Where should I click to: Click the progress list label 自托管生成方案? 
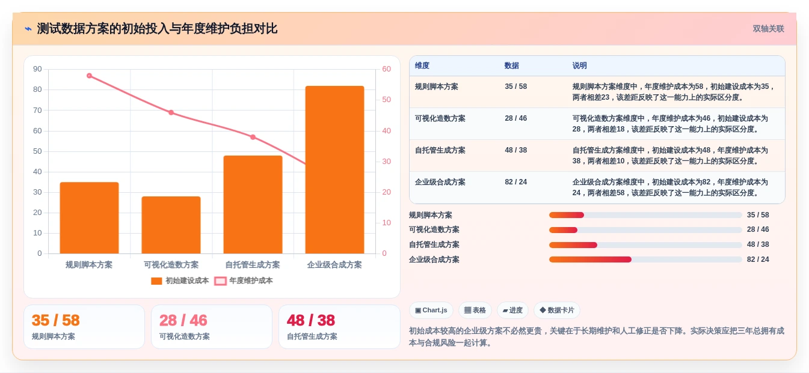click(x=434, y=244)
